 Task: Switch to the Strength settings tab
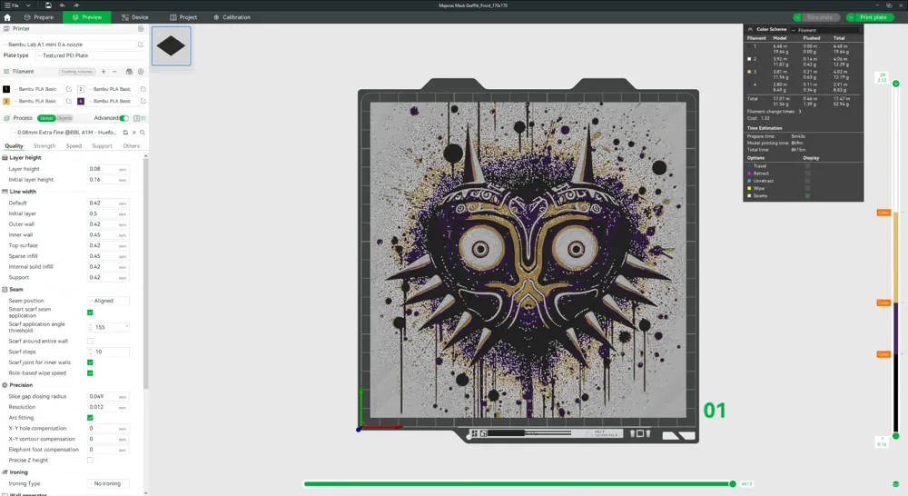[x=44, y=146]
